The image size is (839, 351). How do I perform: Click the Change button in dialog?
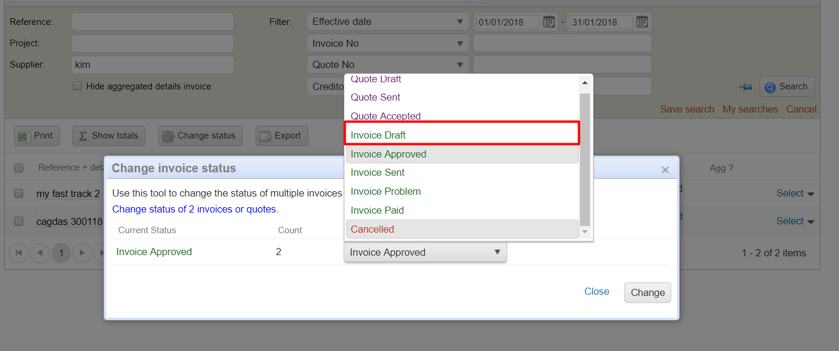coord(647,292)
